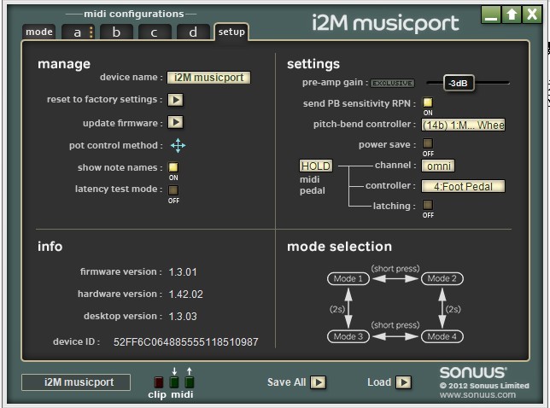
Task: Click the desktop version value 1.3.03
Action: click(183, 317)
